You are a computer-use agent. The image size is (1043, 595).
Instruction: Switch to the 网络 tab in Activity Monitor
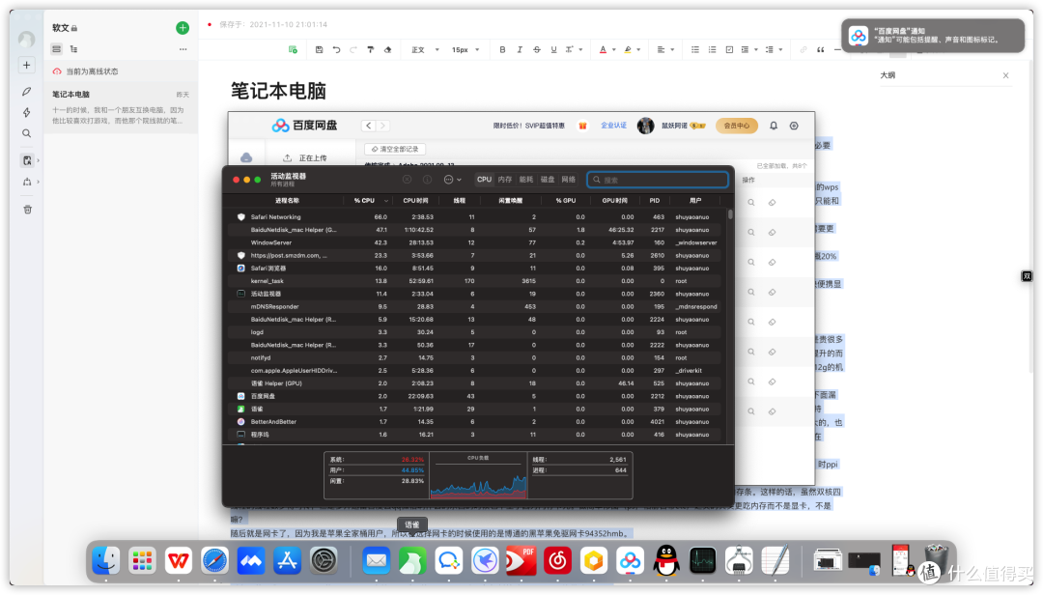coord(568,180)
